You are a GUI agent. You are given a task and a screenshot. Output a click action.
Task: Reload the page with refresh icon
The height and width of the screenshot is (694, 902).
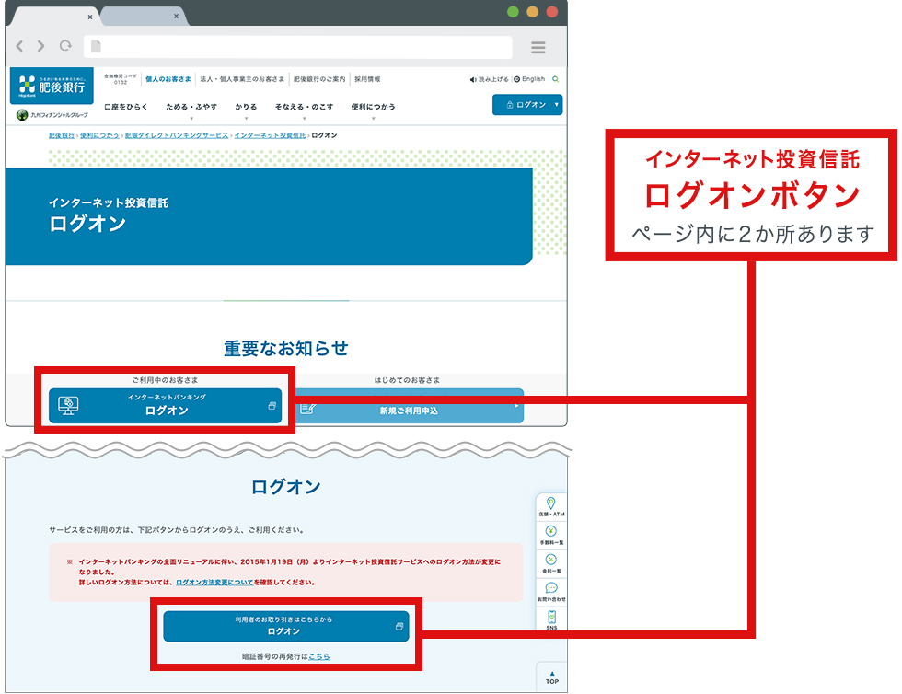click(x=65, y=45)
